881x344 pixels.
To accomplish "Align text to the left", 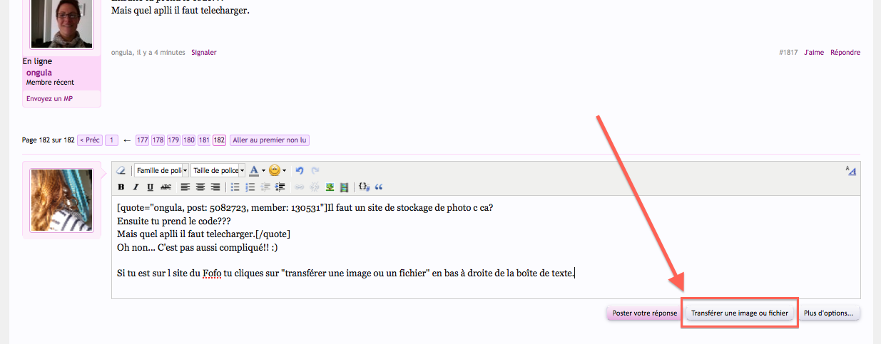I will (185, 187).
